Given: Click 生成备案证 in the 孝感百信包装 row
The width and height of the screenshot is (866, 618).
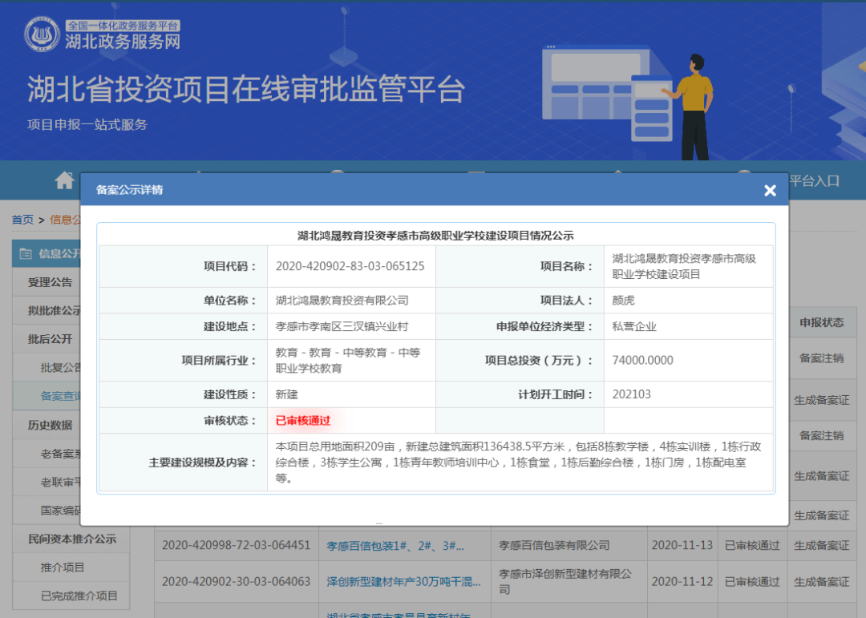Looking at the screenshot, I should pyautogui.click(x=821, y=546).
